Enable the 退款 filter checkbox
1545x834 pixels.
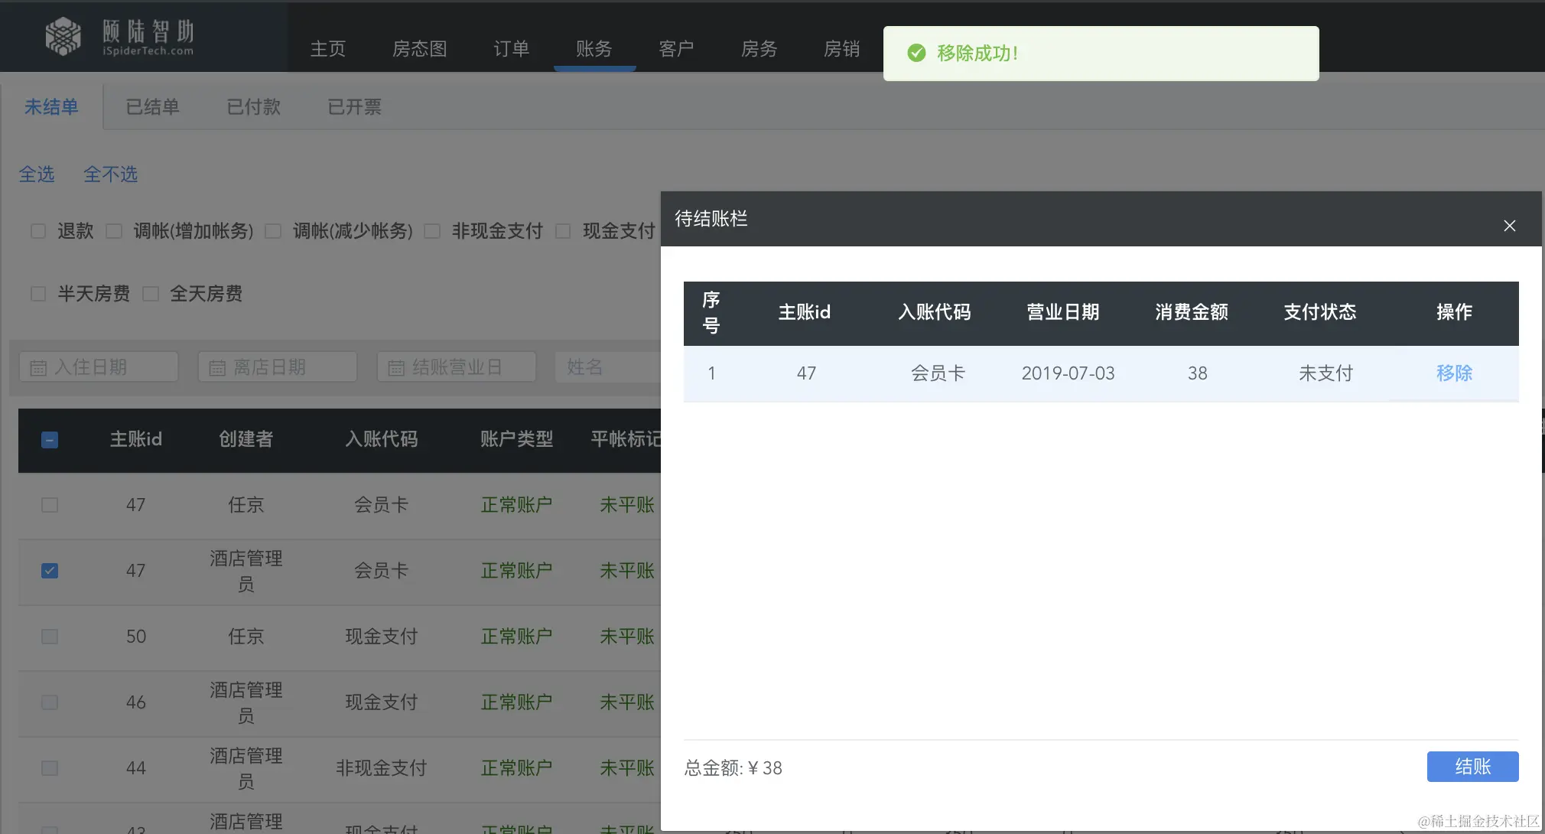click(38, 231)
